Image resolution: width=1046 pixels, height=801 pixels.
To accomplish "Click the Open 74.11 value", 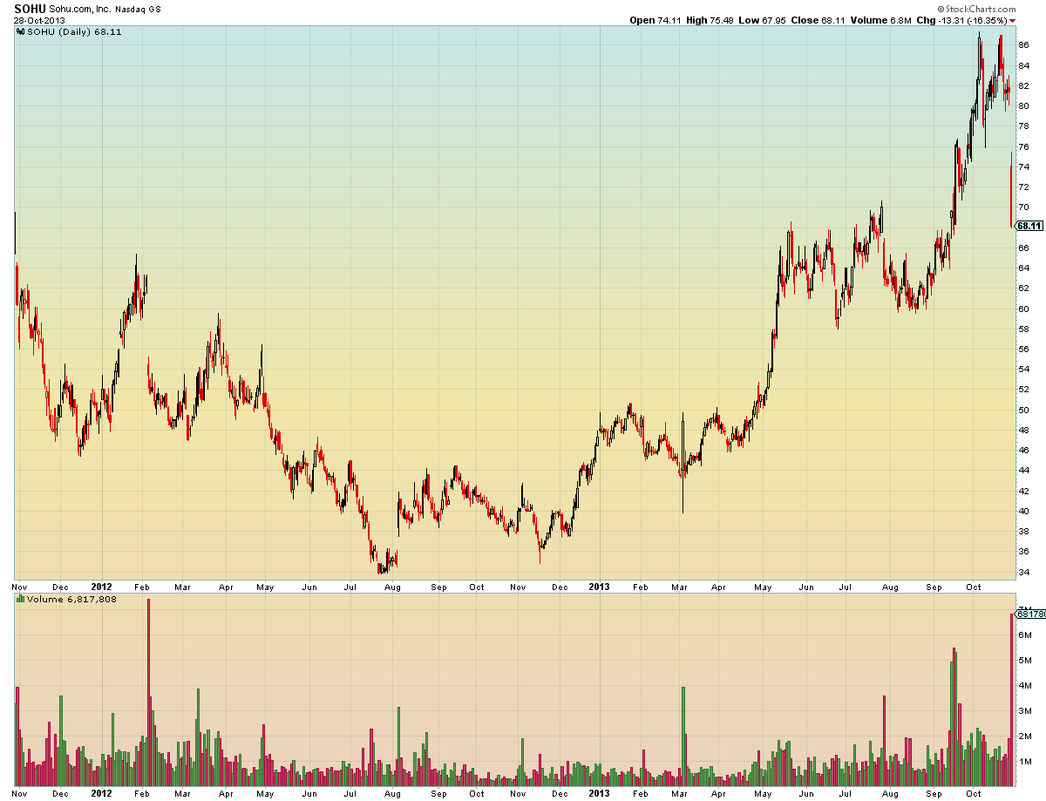I will (x=654, y=20).
